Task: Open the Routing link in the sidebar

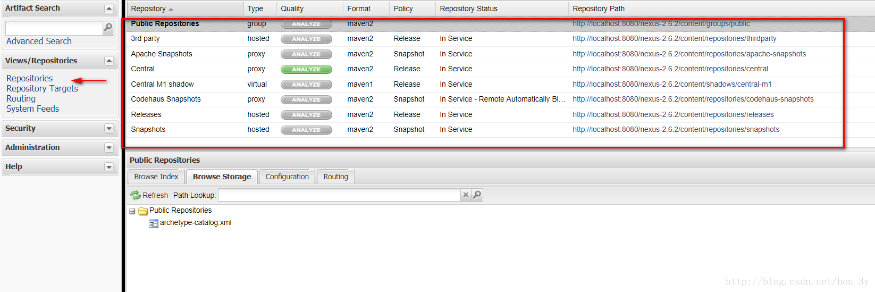Action: point(21,98)
